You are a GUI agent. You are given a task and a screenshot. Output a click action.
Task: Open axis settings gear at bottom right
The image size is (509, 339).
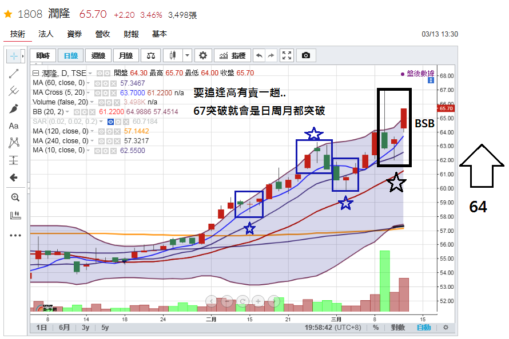pos(446,328)
